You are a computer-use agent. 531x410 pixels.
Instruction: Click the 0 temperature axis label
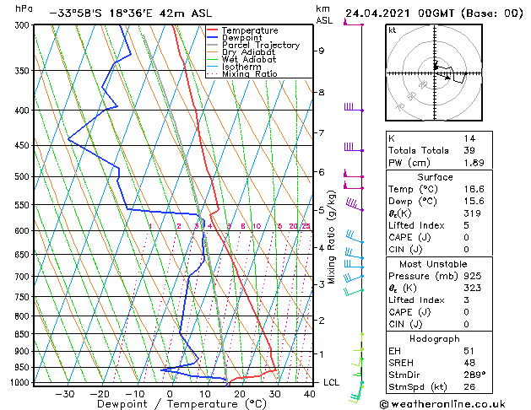170,394
